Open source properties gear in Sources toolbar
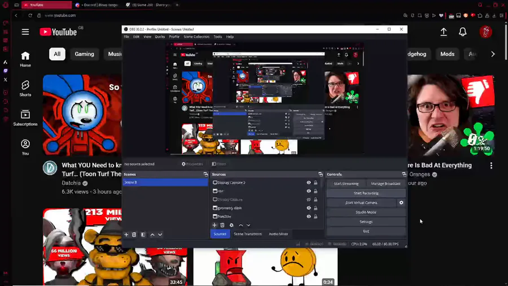Image resolution: width=508 pixels, height=286 pixels. 231,225
